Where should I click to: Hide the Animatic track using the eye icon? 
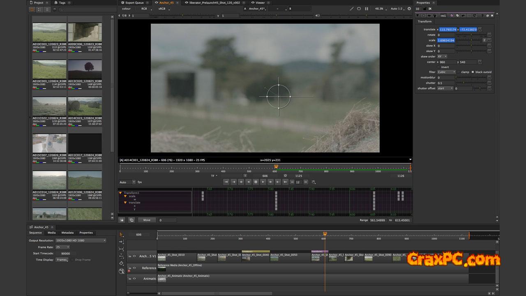click(134, 278)
